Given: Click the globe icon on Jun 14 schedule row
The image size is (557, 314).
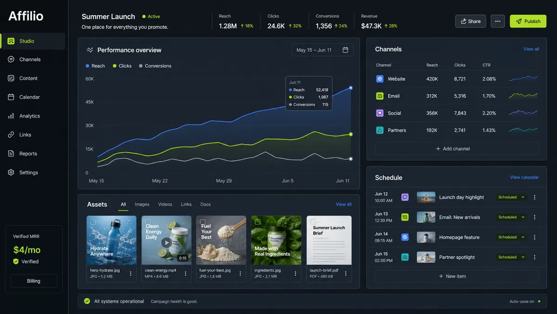Looking at the screenshot, I should point(405,237).
